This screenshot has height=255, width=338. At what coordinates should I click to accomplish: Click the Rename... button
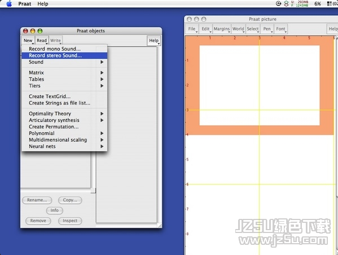click(37, 200)
